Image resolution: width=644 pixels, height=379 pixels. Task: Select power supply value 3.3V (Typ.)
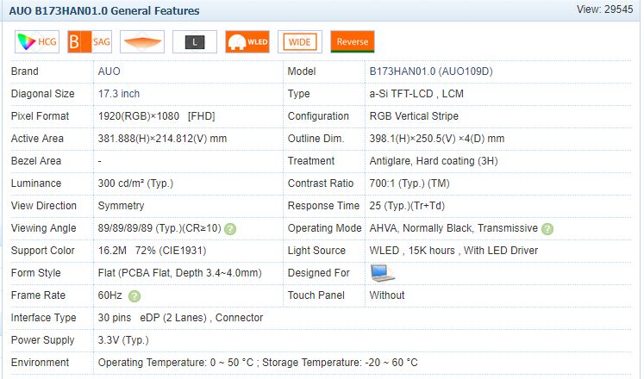click(123, 340)
